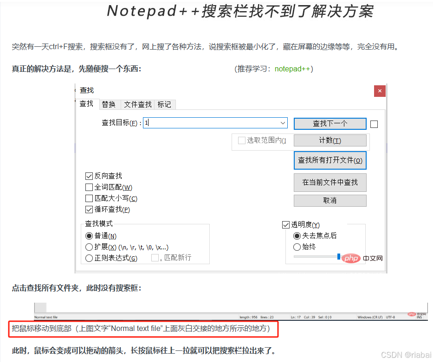433x362 pixels.
Task: Click the 在当前文件中查找 button
Action: [330, 183]
